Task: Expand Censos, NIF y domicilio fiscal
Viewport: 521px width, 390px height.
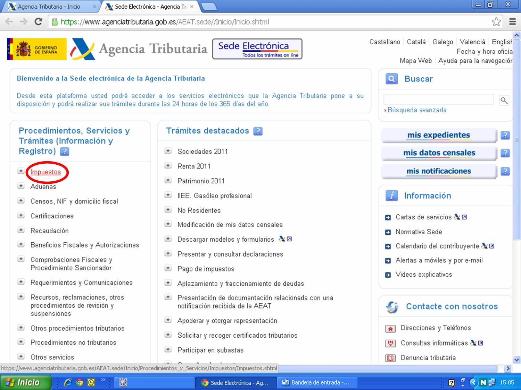Action: [21, 201]
